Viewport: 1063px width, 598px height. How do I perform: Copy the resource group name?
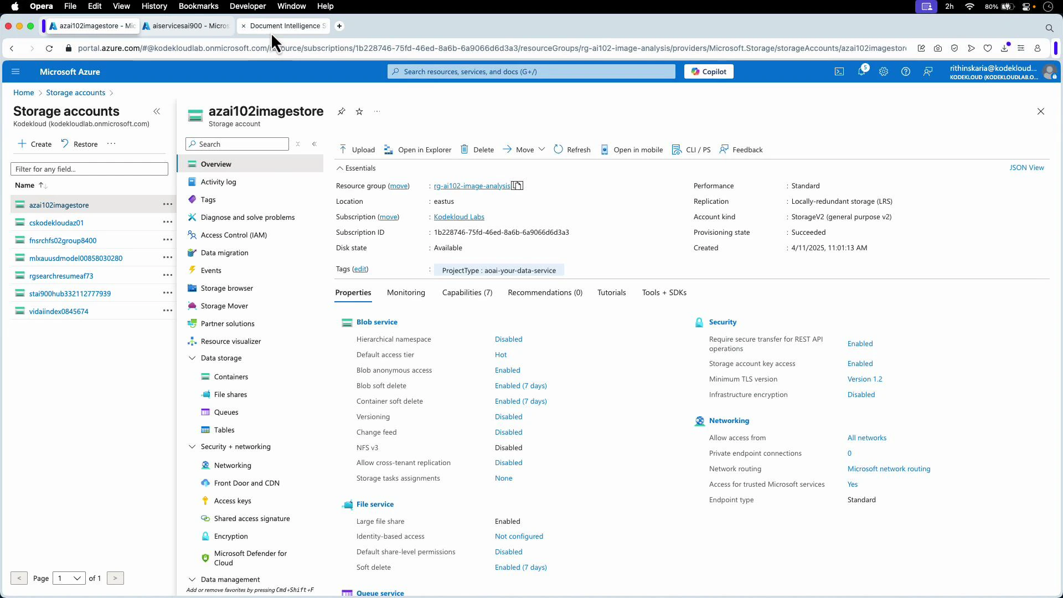tap(516, 185)
